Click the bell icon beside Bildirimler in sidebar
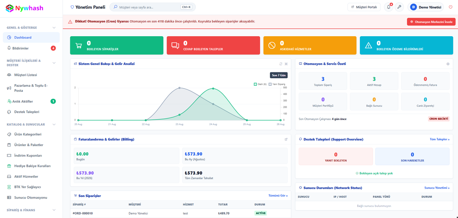This screenshot has height=218, width=458. [x=9, y=48]
